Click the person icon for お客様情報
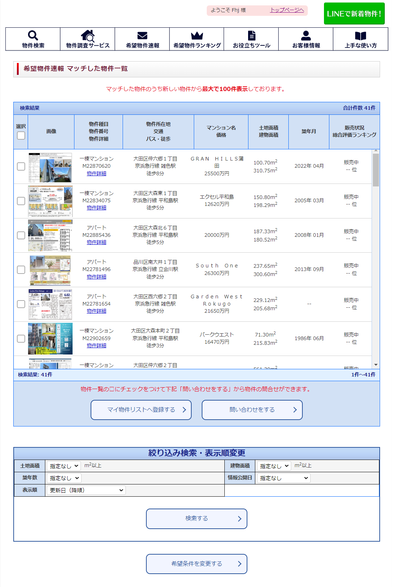 click(306, 35)
